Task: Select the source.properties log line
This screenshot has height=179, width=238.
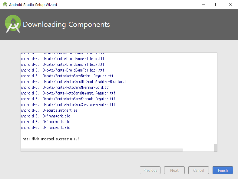Action: [x=49, y=110]
